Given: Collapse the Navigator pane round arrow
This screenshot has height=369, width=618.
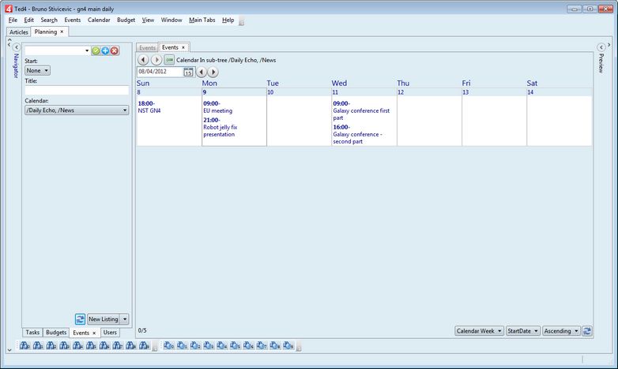Looking at the screenshot, I should point(17,47).
